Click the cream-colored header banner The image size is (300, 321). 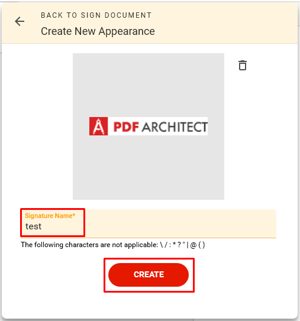click(150, 23)
